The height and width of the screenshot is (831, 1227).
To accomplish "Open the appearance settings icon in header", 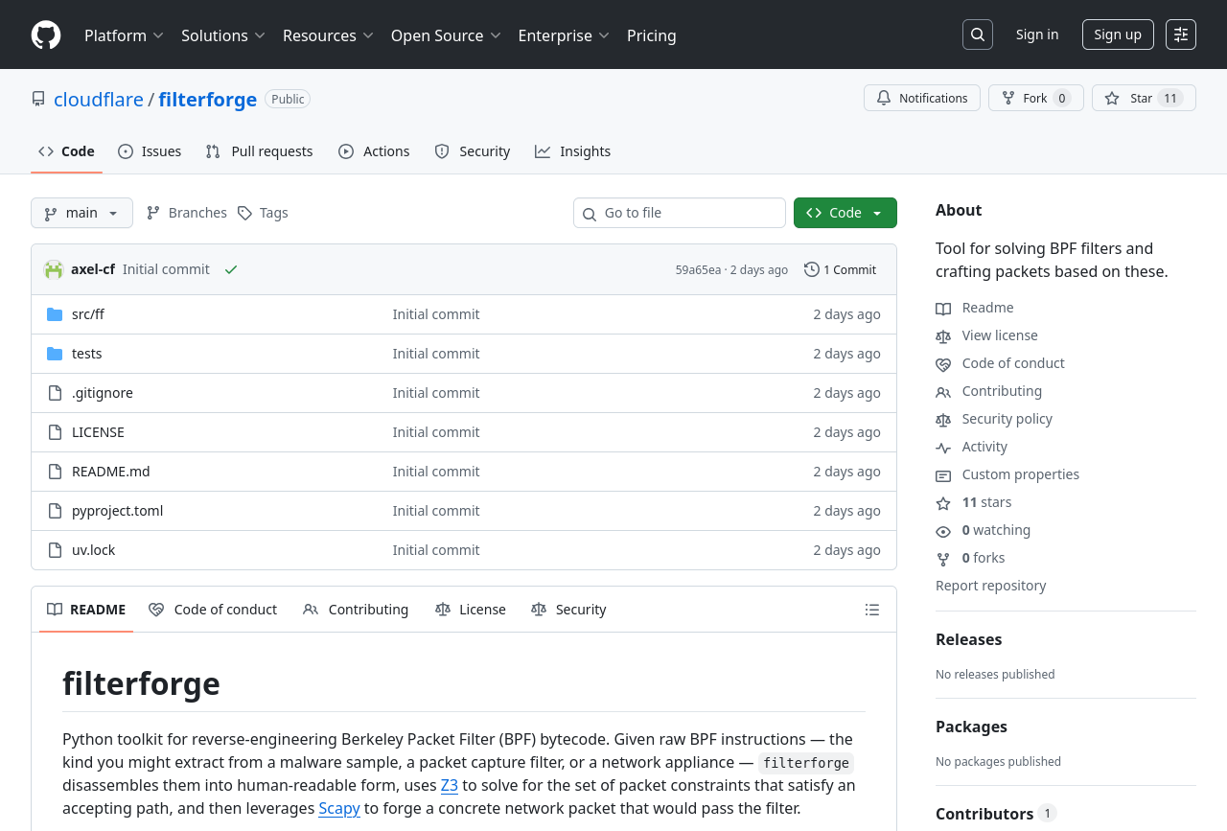I will point(1180,35).
